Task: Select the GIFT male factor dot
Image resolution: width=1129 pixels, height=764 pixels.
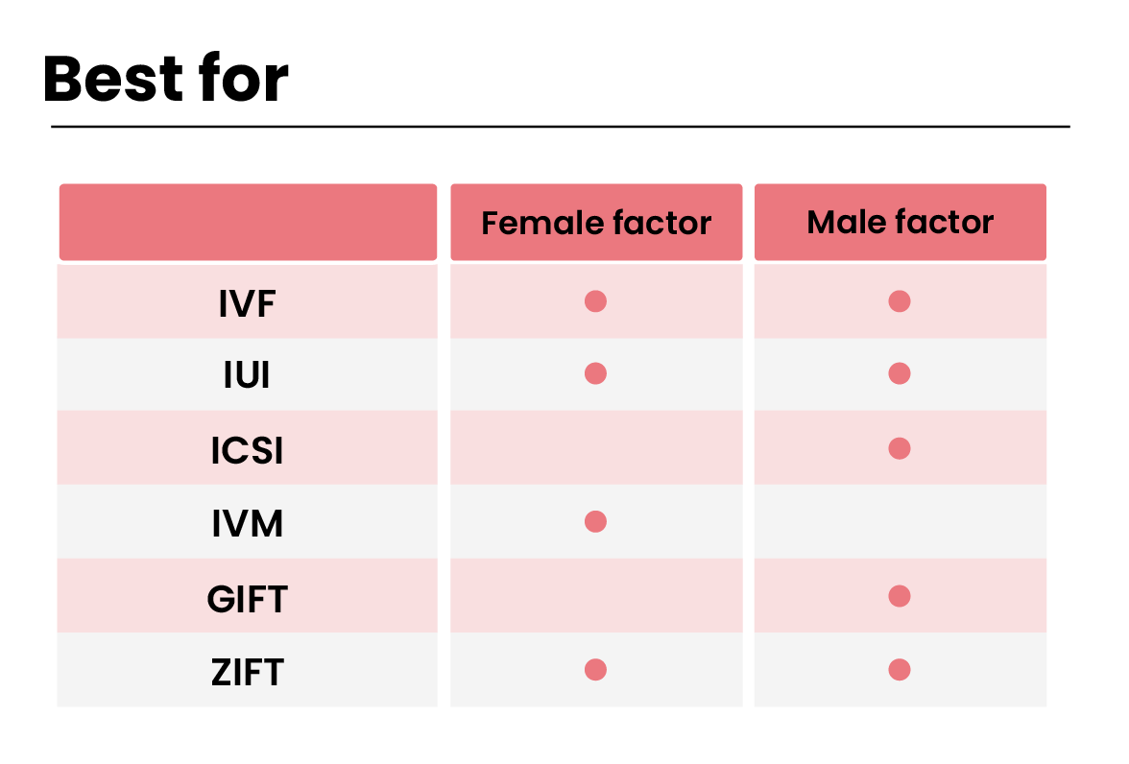Action: pos(900,595)
